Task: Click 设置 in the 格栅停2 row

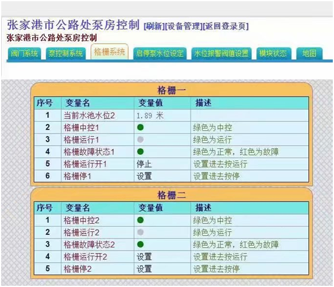Action: coord(144,269)
